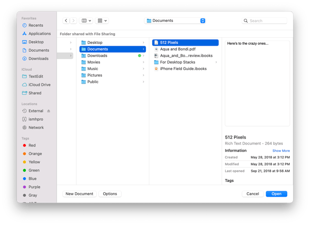Image resolution: width=310 pixels, height=225 pixels.
Task: Click the green tag dot on Downloads
Action: 139,56
